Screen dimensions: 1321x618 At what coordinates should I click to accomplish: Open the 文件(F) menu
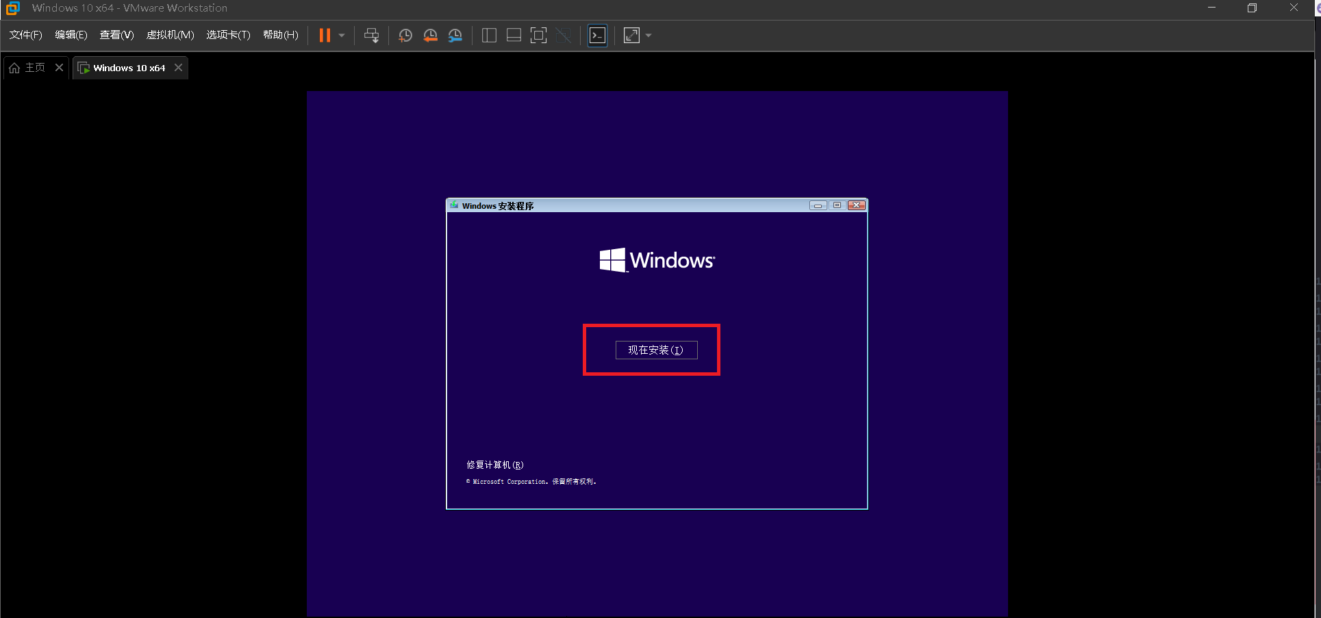pyautogui.click(x=25, y=35)
